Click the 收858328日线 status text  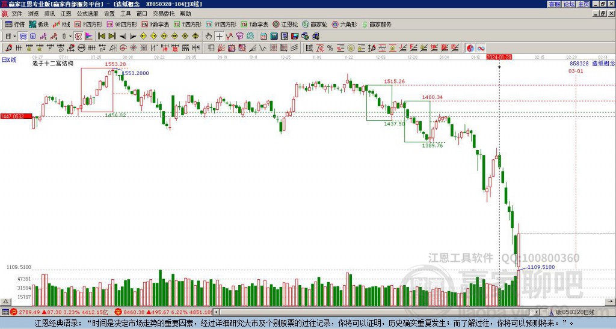coord(575,313)
